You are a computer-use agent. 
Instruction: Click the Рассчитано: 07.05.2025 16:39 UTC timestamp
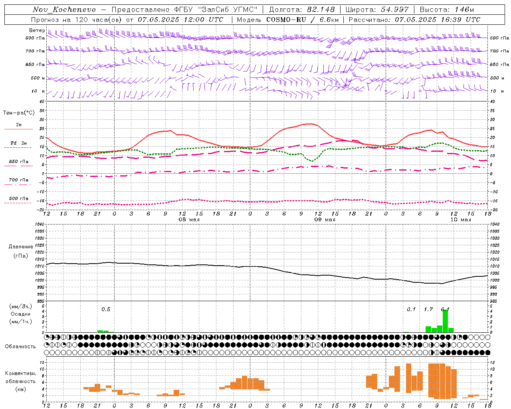(414, 20)
